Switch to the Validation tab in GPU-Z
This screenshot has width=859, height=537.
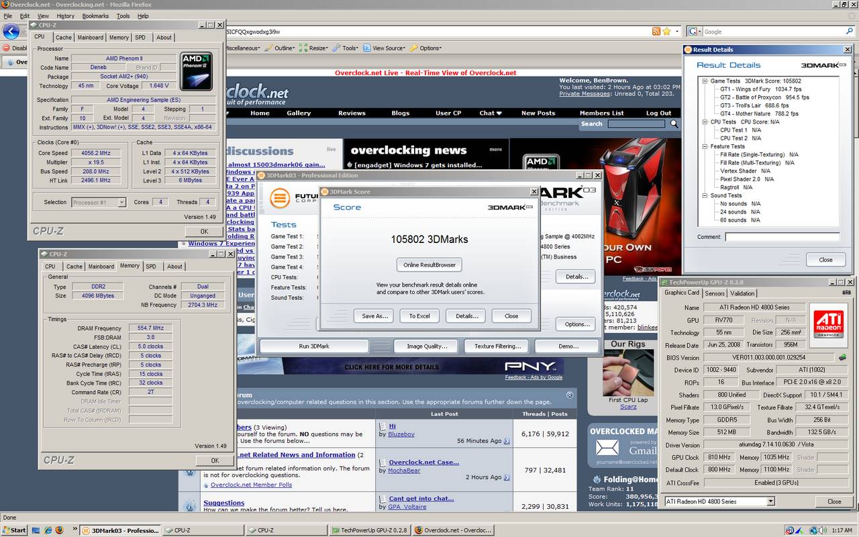pos(742,293)
